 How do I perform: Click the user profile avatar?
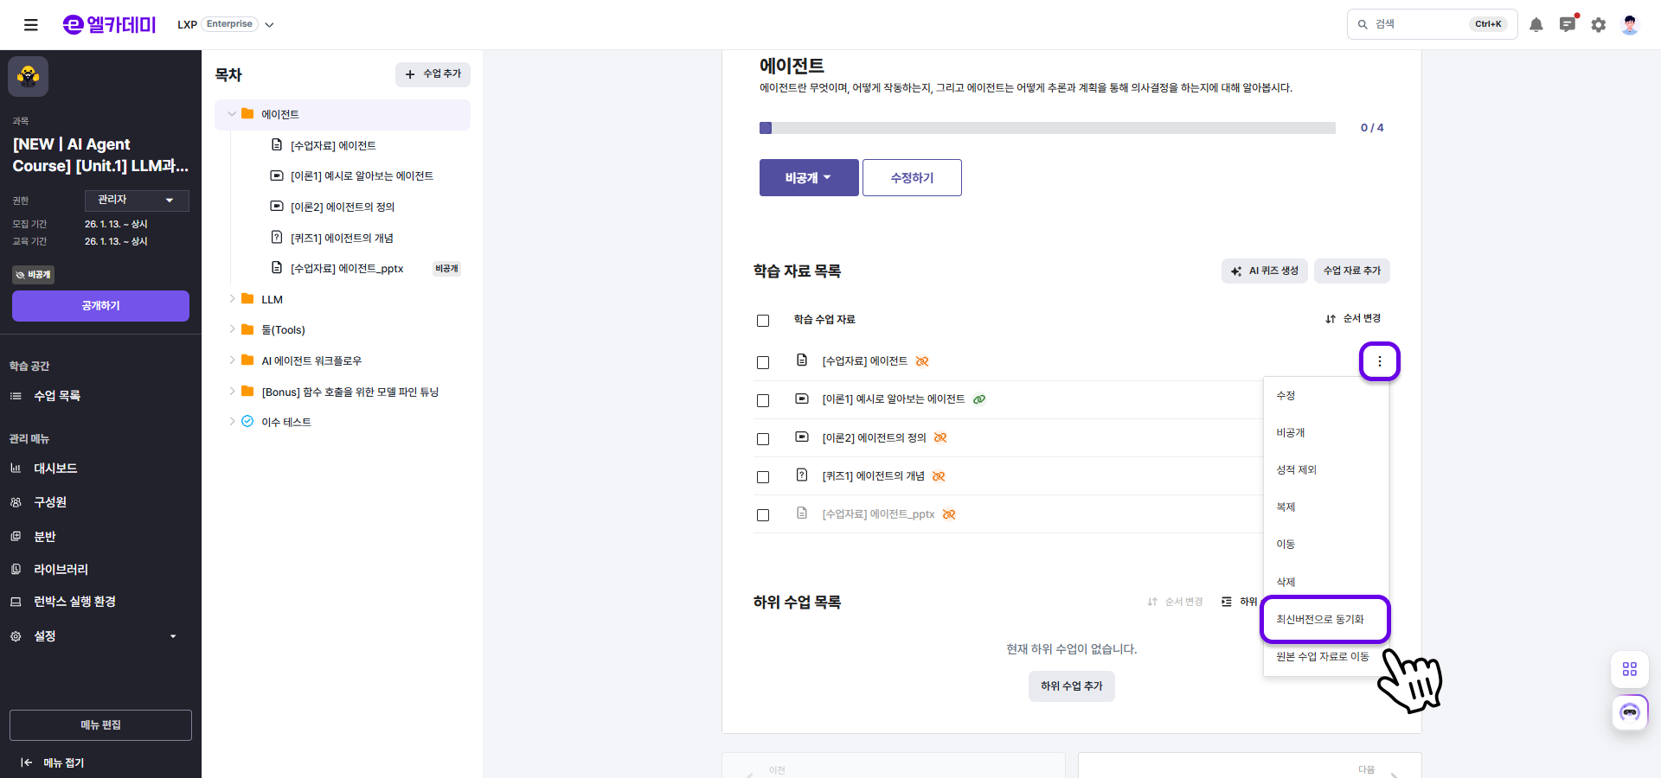coord(1629,25)
